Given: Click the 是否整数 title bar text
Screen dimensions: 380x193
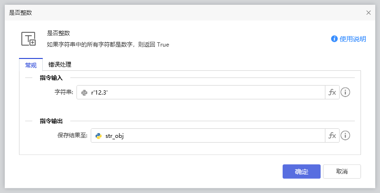Looking at the screenshot, I should 20,13.
